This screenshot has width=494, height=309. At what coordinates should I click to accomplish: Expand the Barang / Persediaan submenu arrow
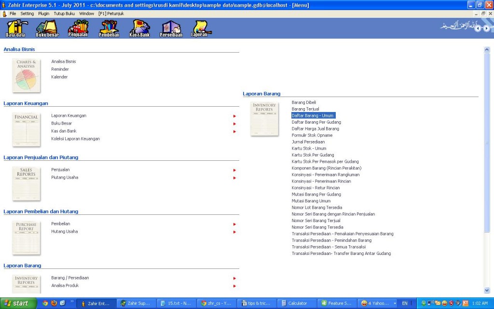click(234, 279)
